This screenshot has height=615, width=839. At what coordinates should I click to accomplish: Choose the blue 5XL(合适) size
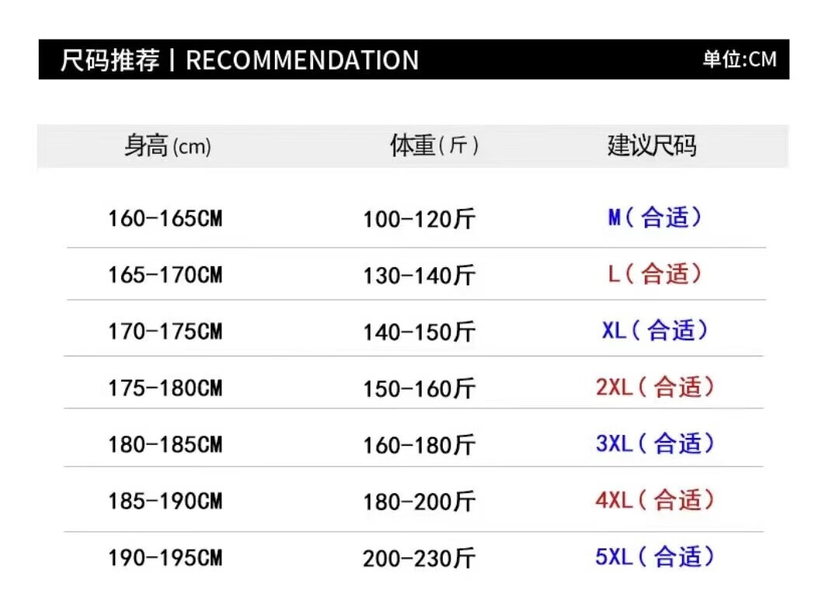coord(654,557)
